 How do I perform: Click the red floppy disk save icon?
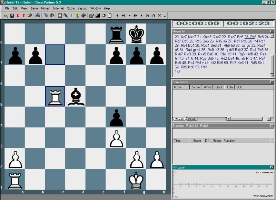12,16
